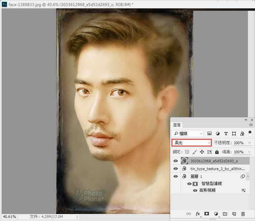Toggle visibility of 高斯模糊 filter

[x=195, y=190]
